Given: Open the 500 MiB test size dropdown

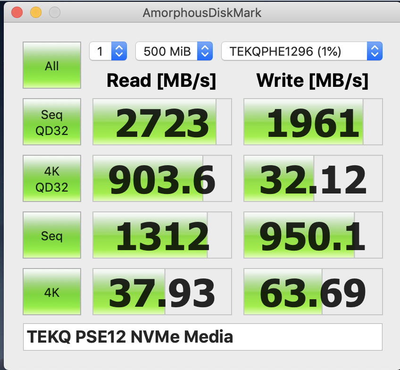Looking at the screenshot, I should 174,51.
